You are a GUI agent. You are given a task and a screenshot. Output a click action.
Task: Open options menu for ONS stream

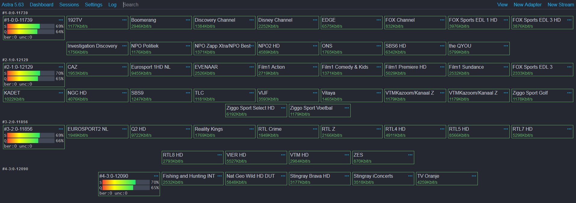click(x=379, y=46)
